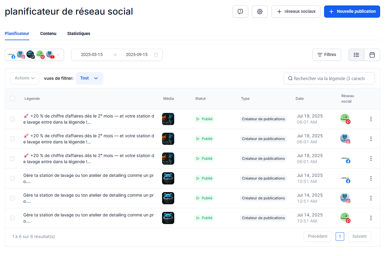This screenshot has width=385, height=256.
Task: Switch to list view icon
Action: pyautogui.click(x=356, y=55)
